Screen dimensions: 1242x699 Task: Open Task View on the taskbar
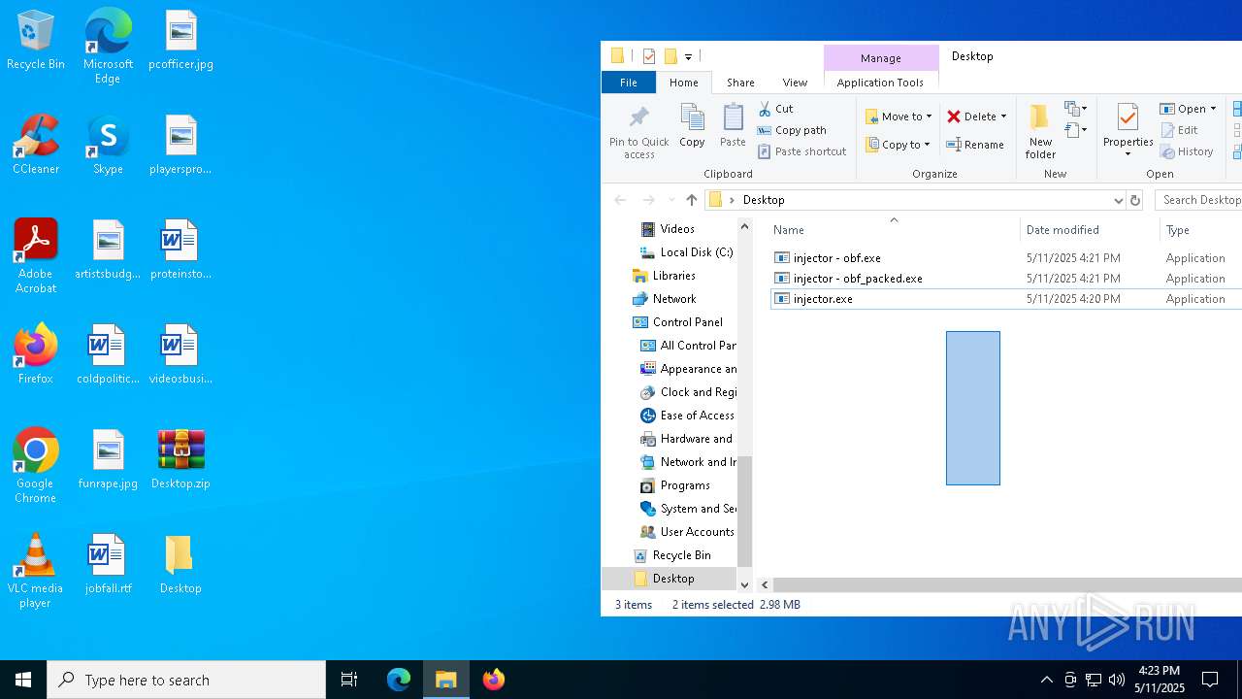coord(349,680)
